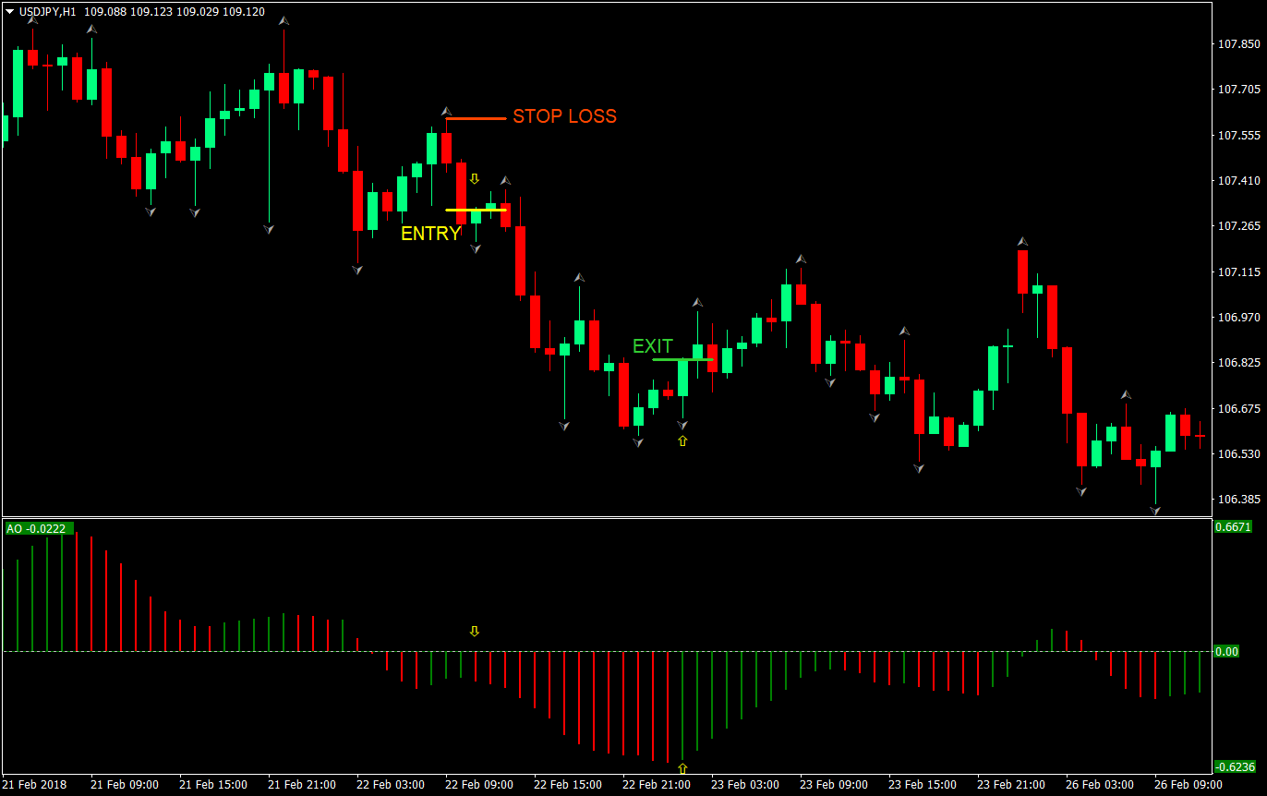Screen dimensions: 1267x796
Task: Select the yellow up-arrow signal below the EXIT candle
Action: (x=682, y=441)
